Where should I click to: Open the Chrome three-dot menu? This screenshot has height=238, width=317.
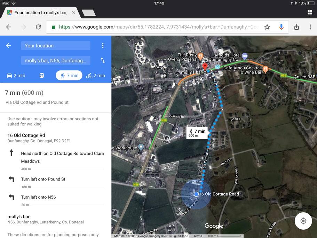coord(310,27)
